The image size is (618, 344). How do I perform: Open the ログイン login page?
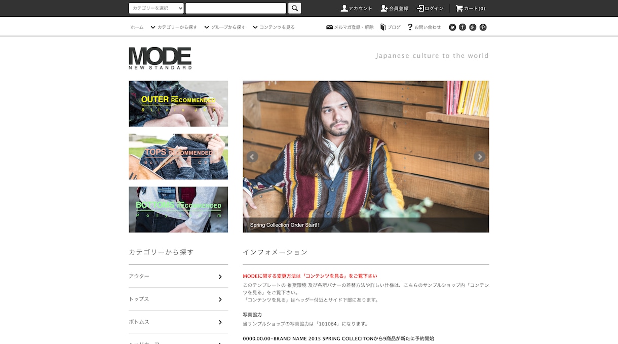point(430,8)
